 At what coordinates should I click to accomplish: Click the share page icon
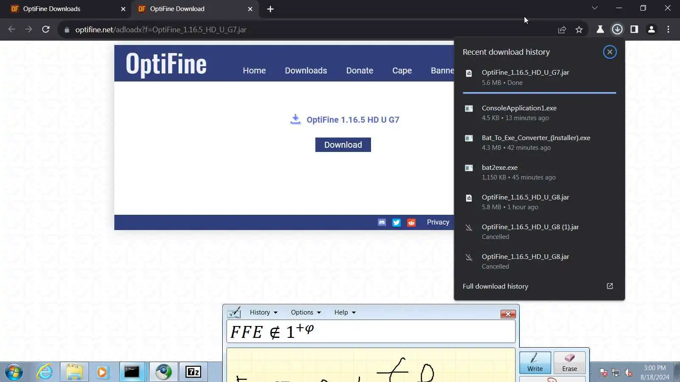[562, 29]
